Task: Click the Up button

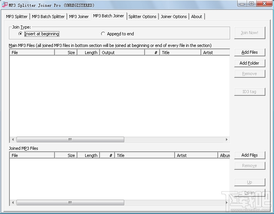Action: click(x=250, y=182)
